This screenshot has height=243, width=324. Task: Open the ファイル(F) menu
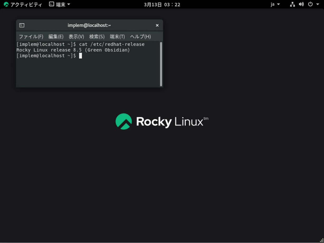(31, 37)
